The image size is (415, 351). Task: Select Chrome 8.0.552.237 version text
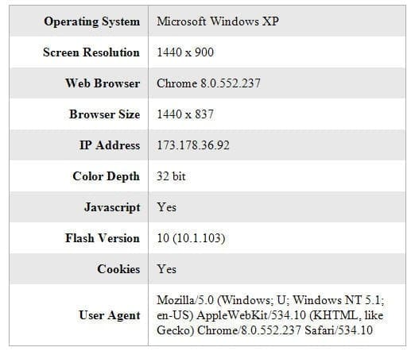208,83
